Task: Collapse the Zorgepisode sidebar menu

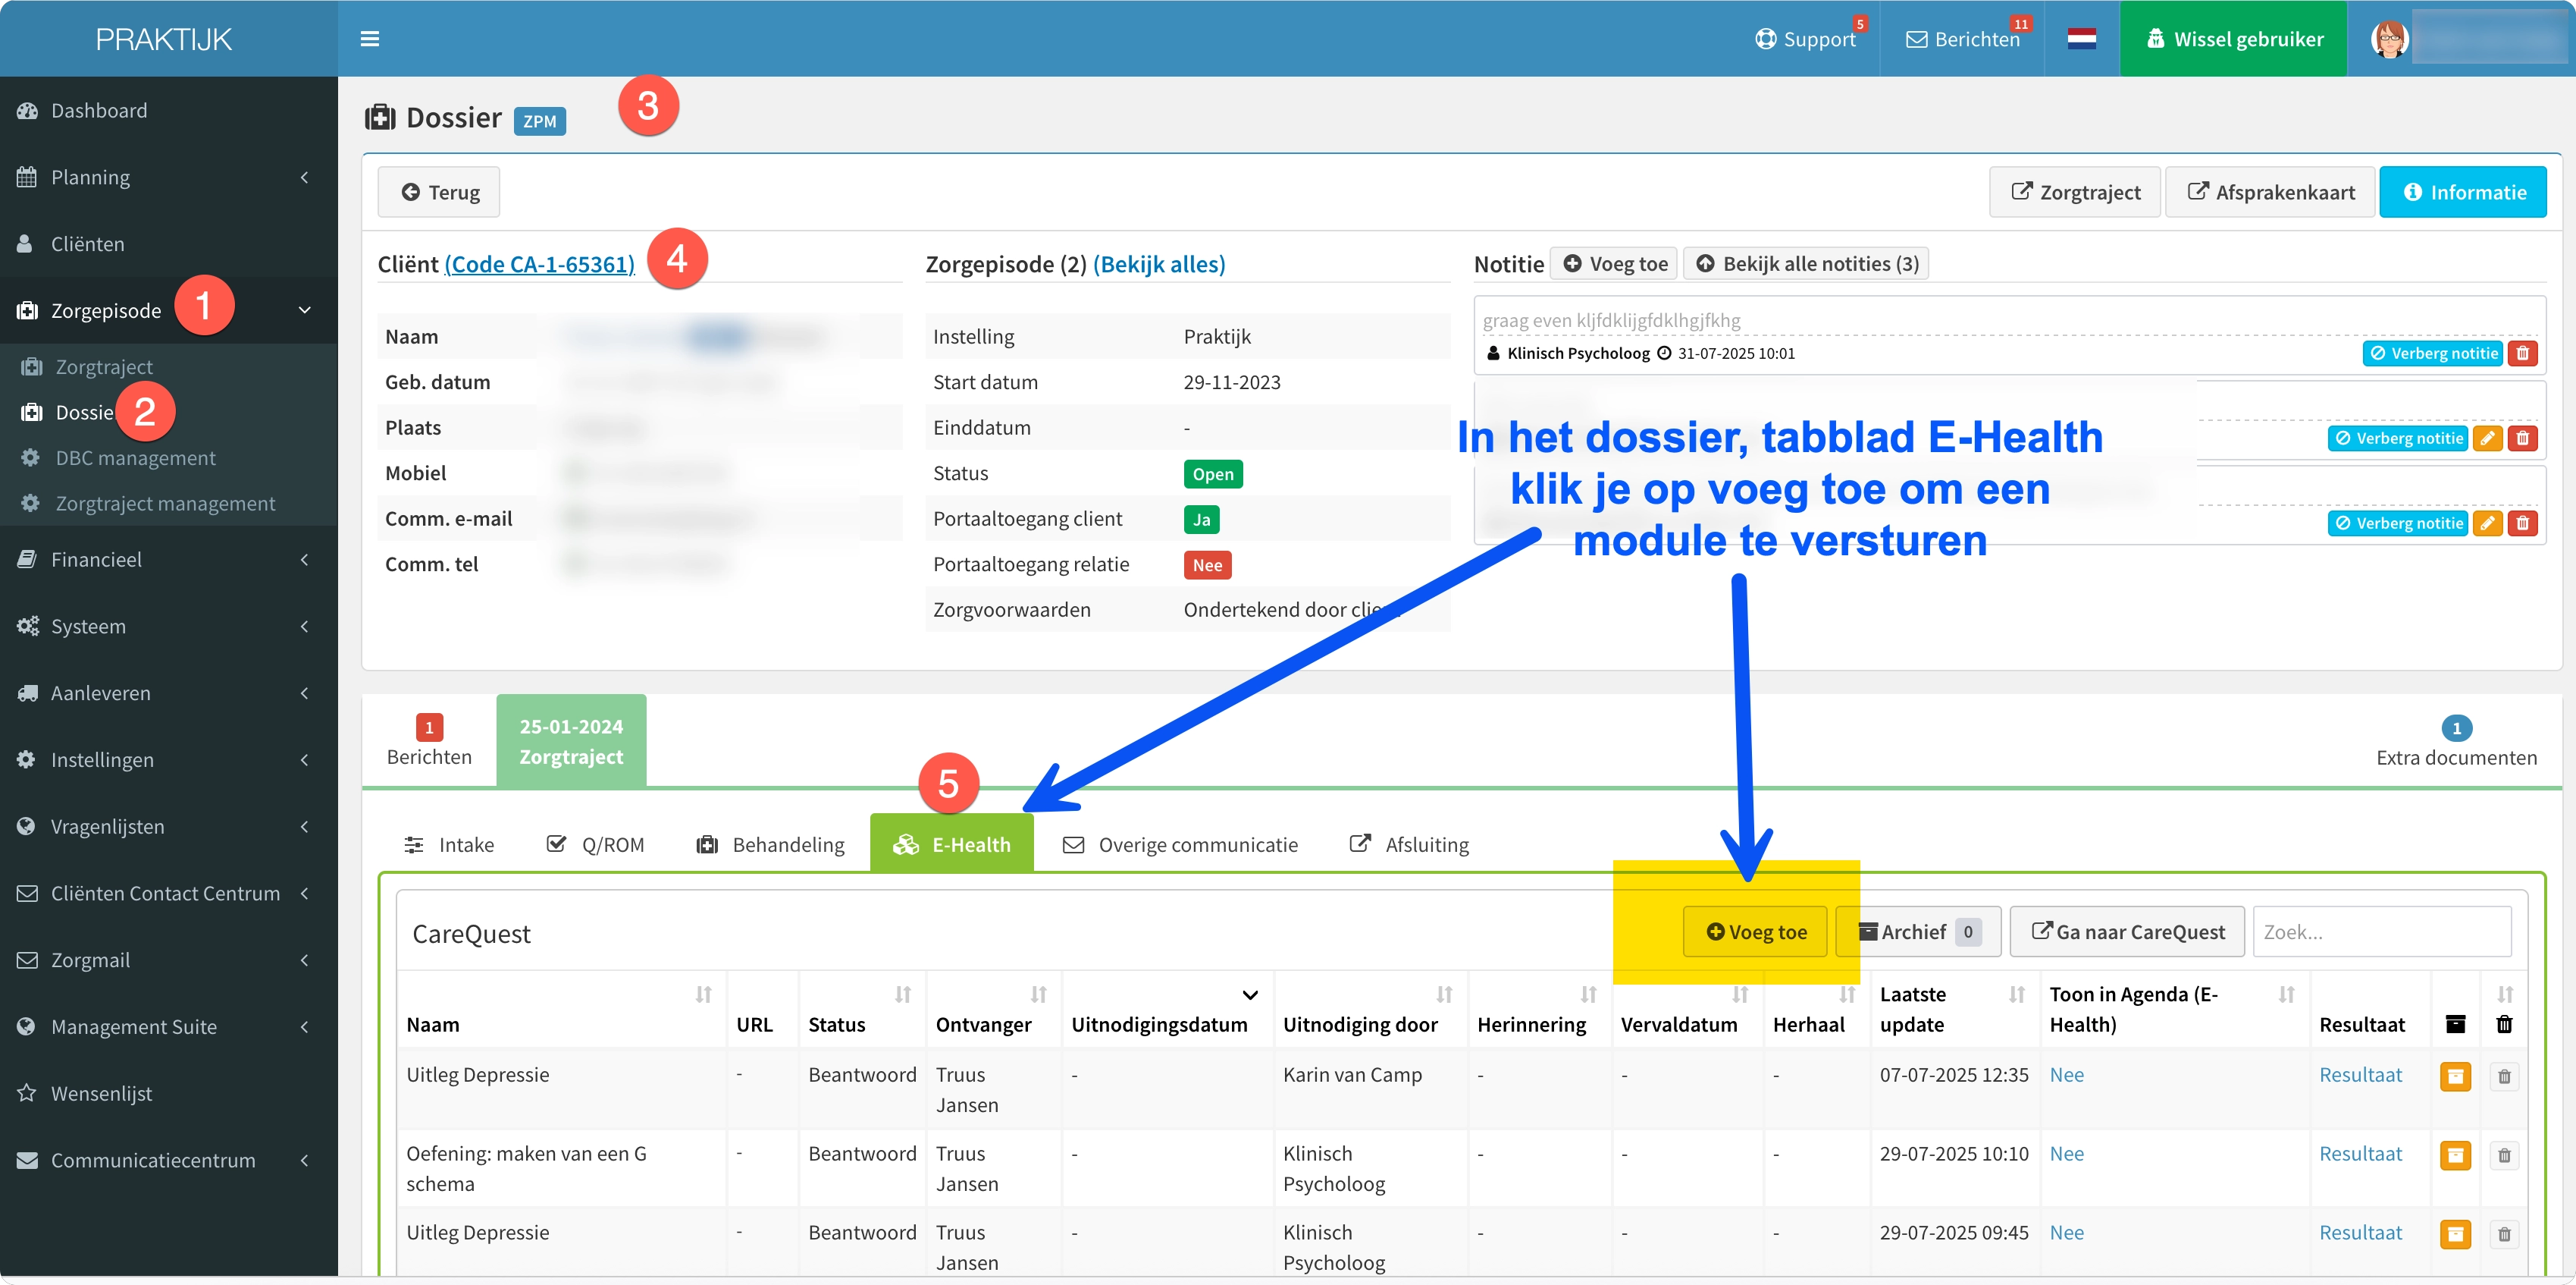Action: click(x=169, y=310)
